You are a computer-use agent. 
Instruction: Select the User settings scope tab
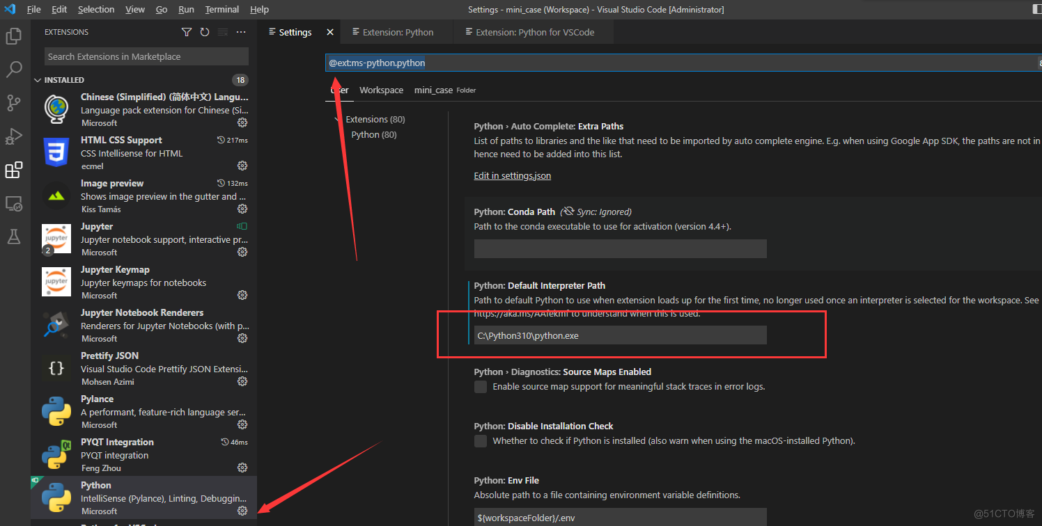click(340, 90)
